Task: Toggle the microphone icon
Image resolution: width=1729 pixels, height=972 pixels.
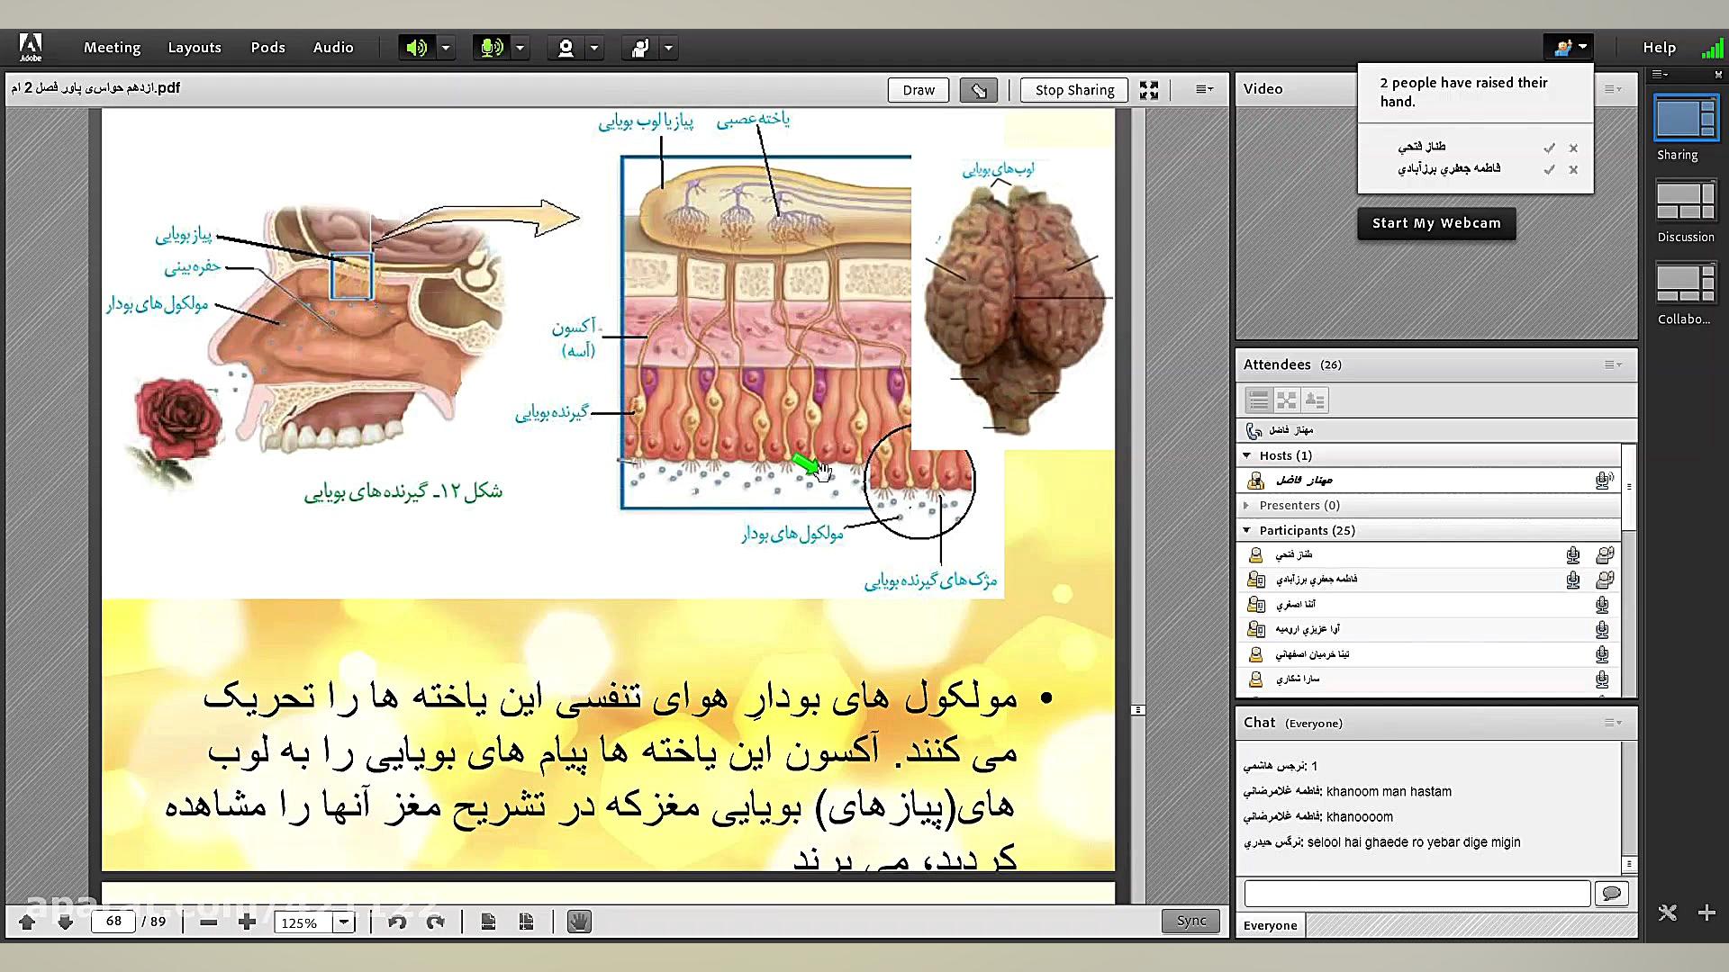Action: click(x=491, y=48)
